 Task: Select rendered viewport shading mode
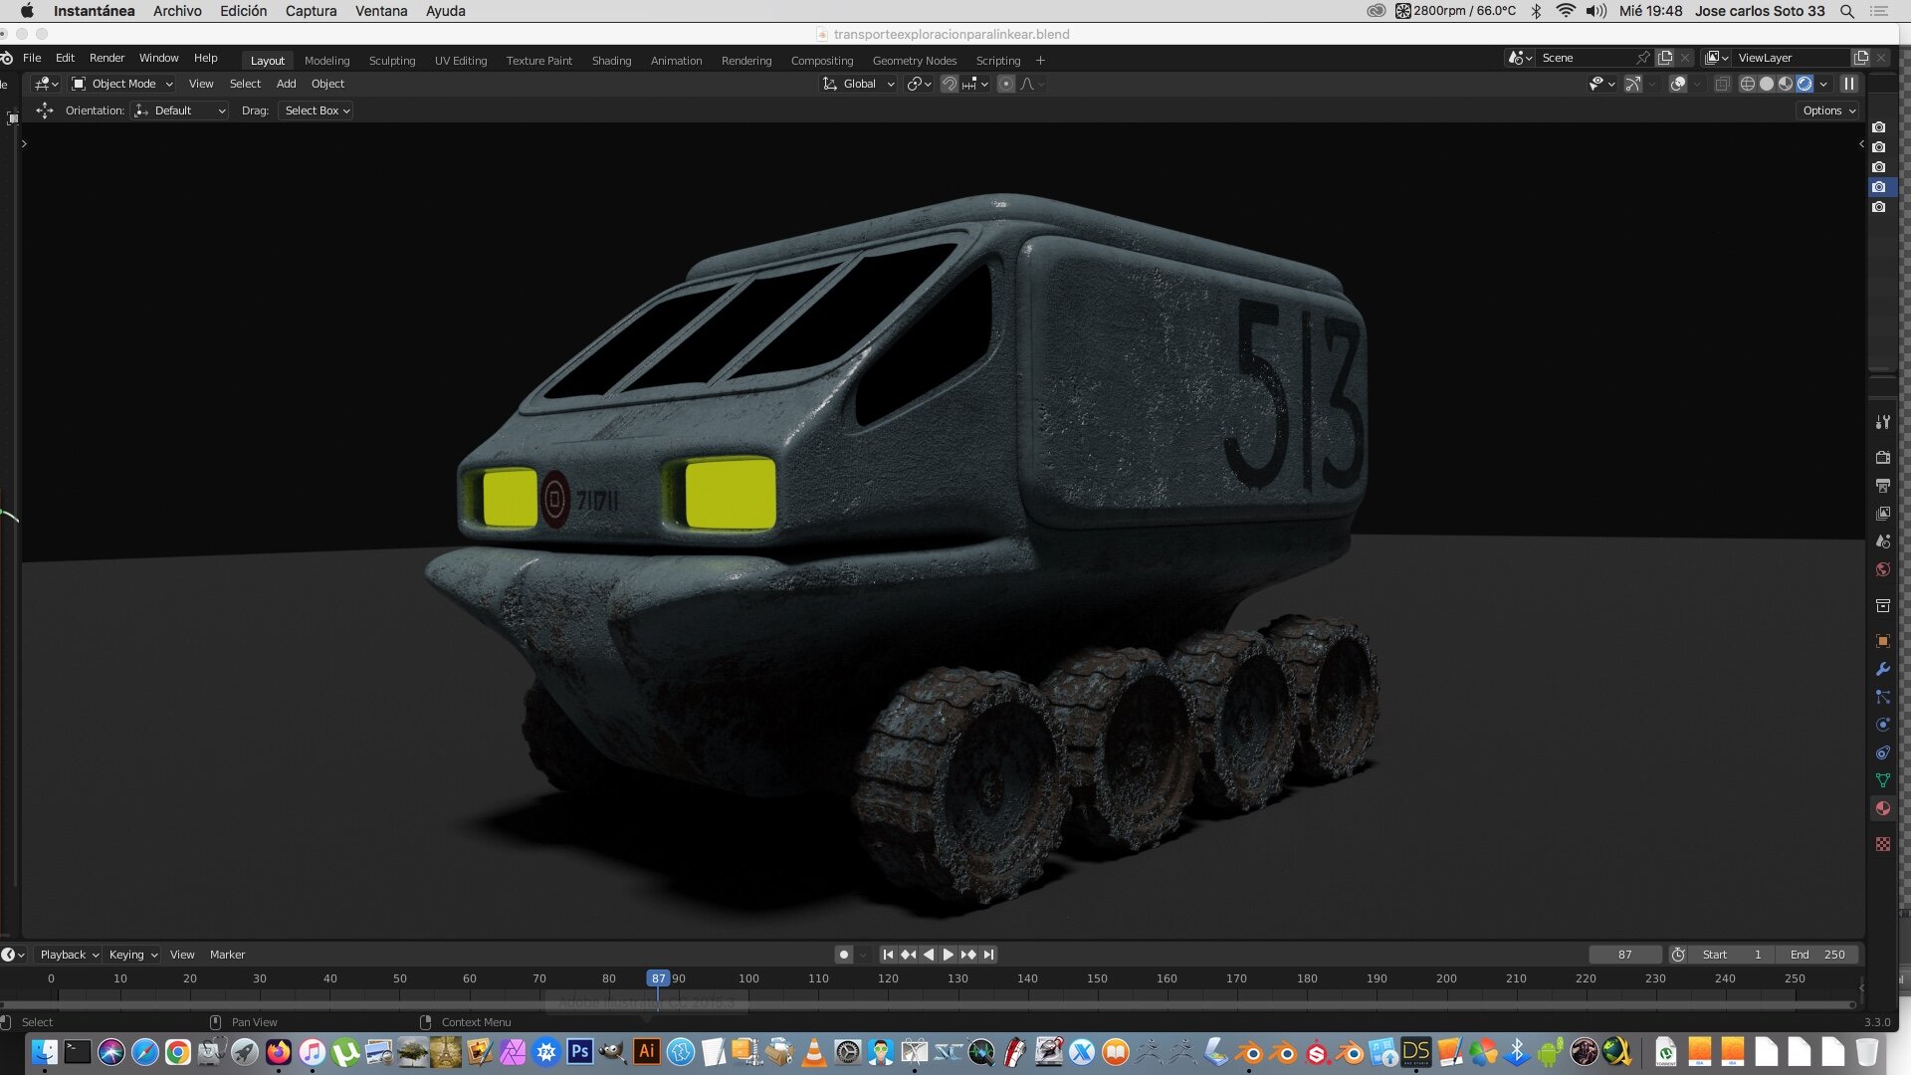click(x=1805, y=84)
